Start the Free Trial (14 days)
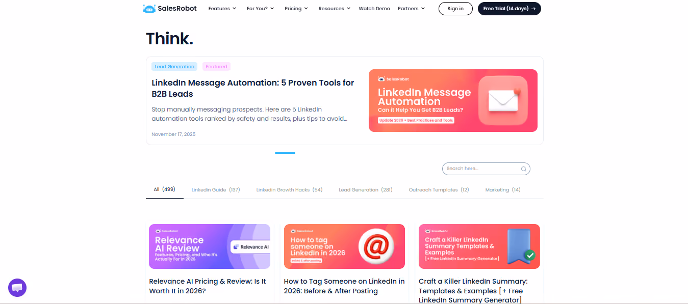This screenshot has width=688, height=304. click(509, 9)
